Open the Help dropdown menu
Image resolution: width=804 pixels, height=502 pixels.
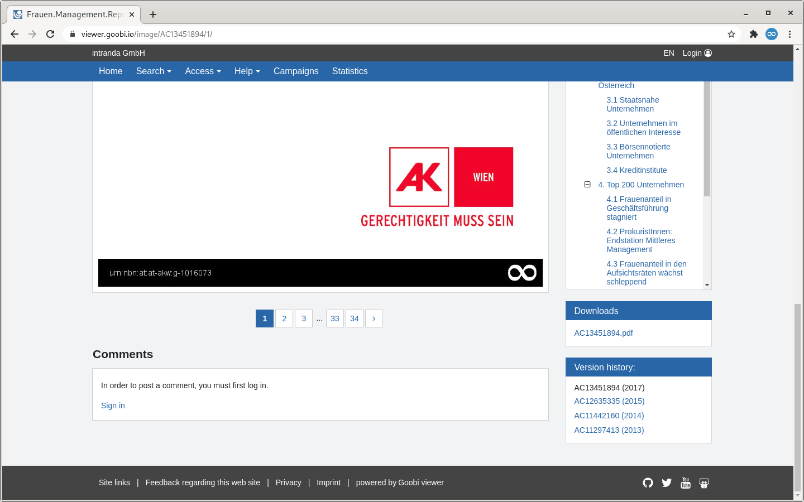247,71
